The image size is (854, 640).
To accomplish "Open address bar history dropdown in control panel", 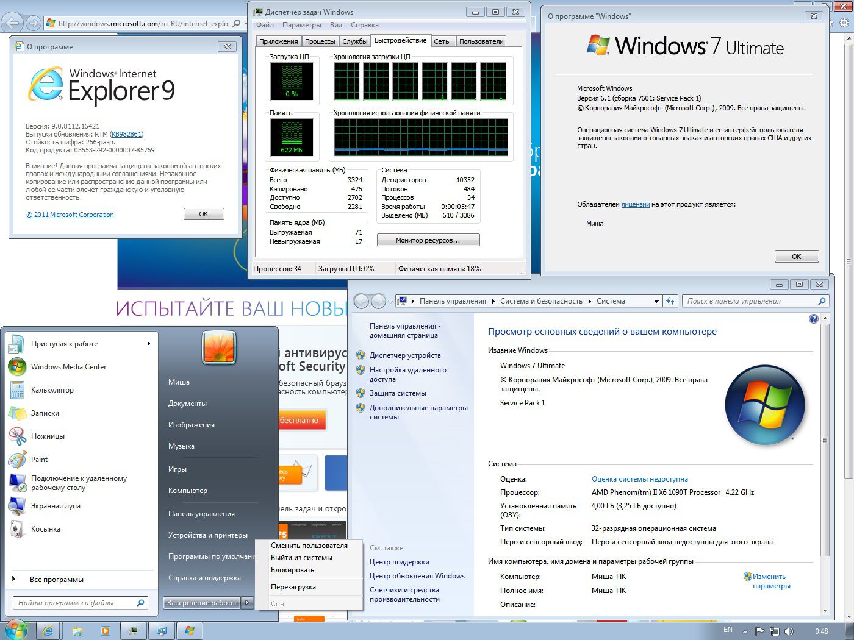I will click(656, 301).
